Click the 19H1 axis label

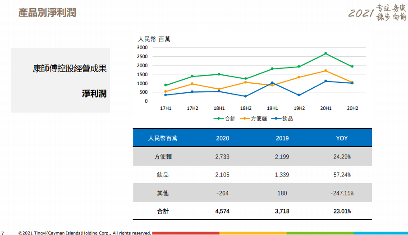pos(272,108)
